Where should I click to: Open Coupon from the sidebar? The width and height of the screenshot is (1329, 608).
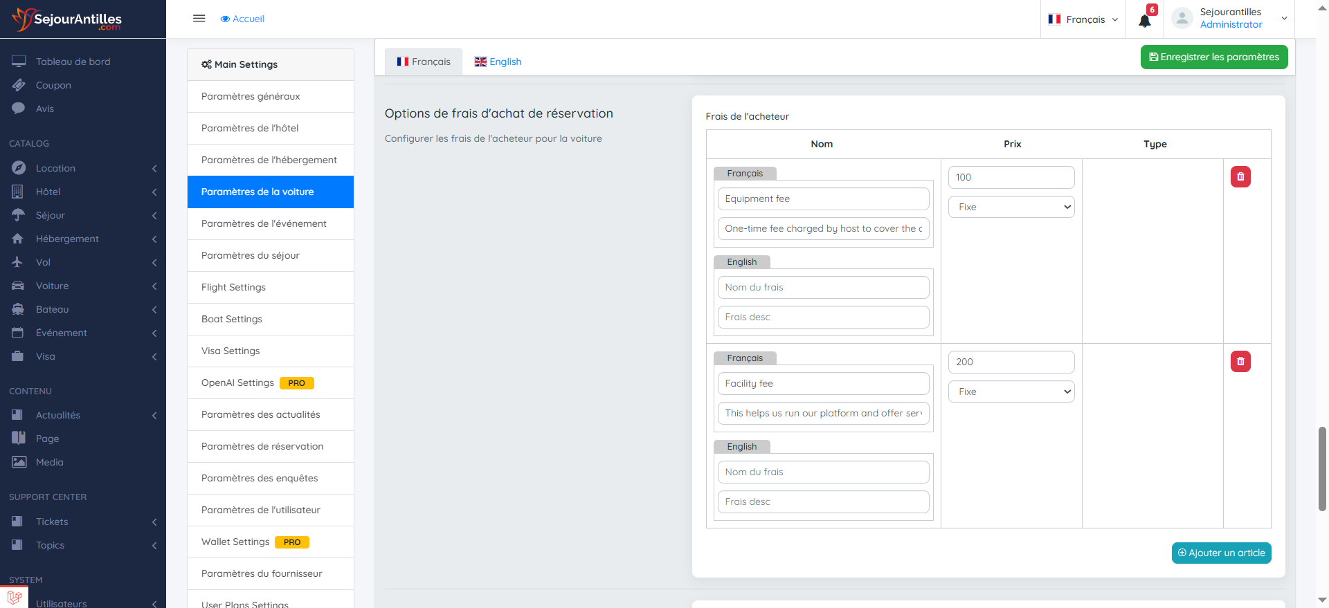pos(53,85)
